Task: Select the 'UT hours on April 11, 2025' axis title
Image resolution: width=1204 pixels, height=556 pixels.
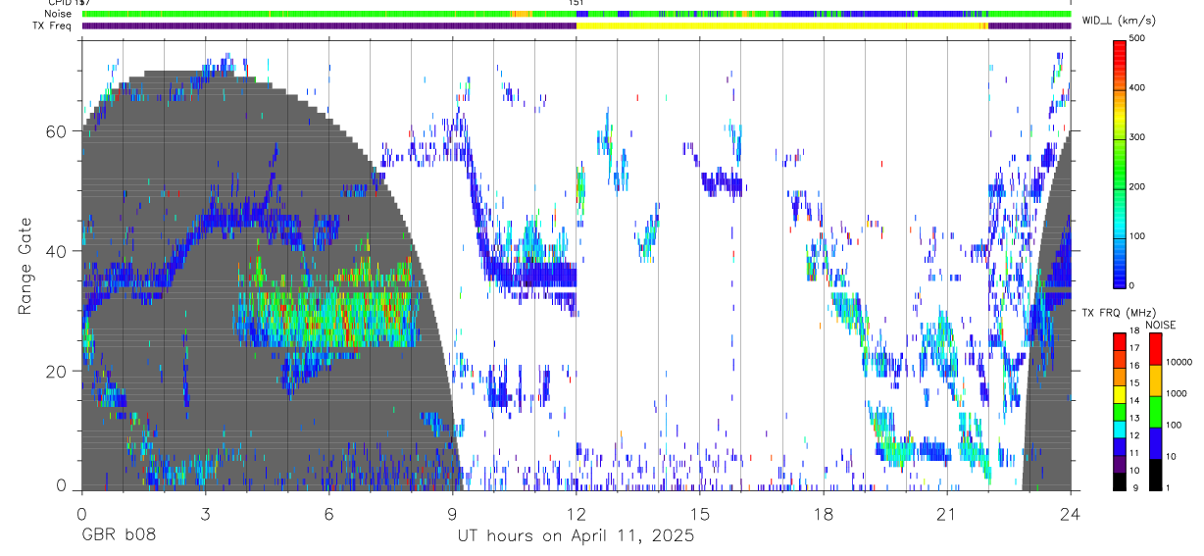Action: (x=576, y=536)
